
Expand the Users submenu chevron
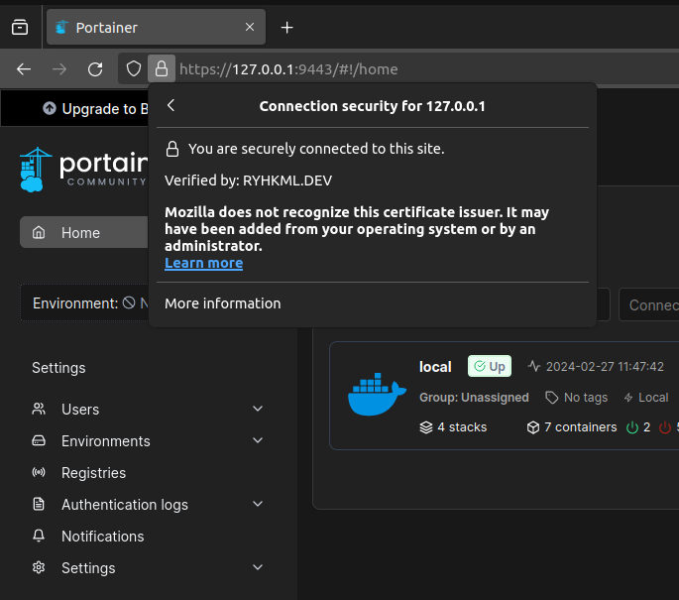click(258, 409)
